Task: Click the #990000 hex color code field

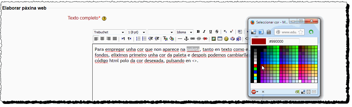Action: click(x=284, y=42)
